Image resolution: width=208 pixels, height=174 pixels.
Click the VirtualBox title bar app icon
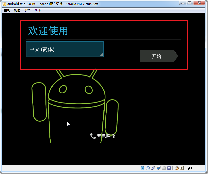[x=4, y=4]
